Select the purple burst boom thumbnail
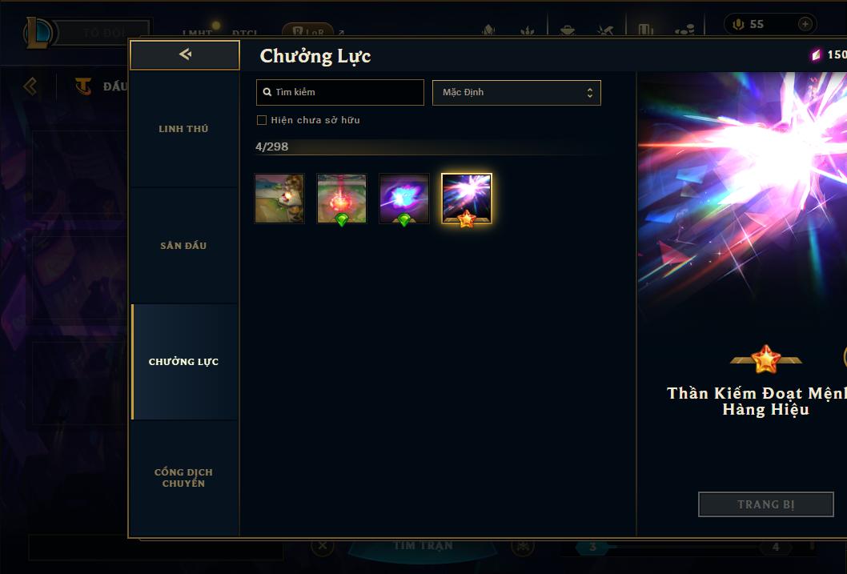The image size is (847, 574). coord(404,199)
